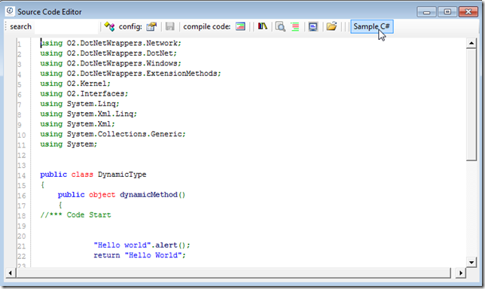
Task: Click the horizontal scrollbar left arrow
Action: pyautogui.click(x=11, y=273)
